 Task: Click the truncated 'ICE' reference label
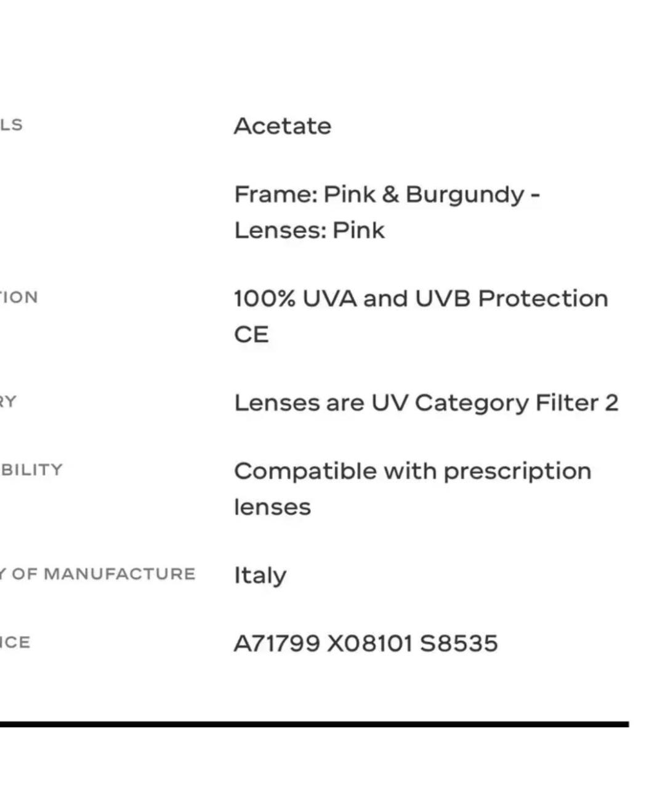(x=15, y=642)
